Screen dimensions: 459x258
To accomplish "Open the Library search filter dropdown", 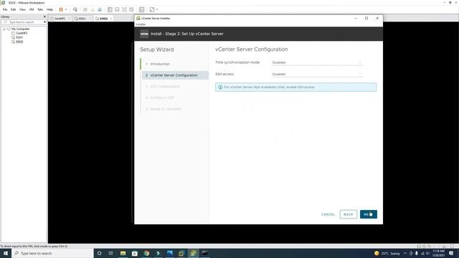I will 44,22.
